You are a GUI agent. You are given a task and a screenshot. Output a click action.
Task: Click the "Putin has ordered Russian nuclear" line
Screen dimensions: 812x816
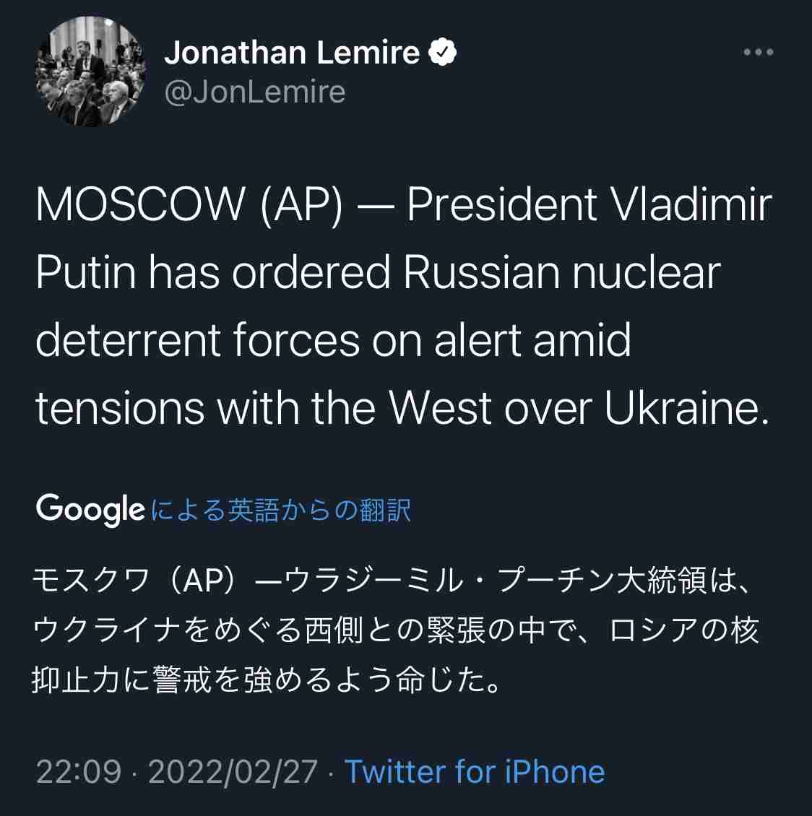pos(378,273)
